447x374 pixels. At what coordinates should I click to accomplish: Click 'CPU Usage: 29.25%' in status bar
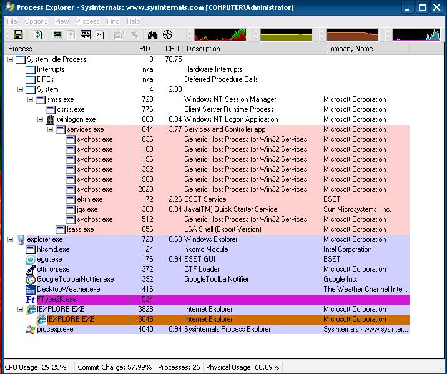coord(36,367)
